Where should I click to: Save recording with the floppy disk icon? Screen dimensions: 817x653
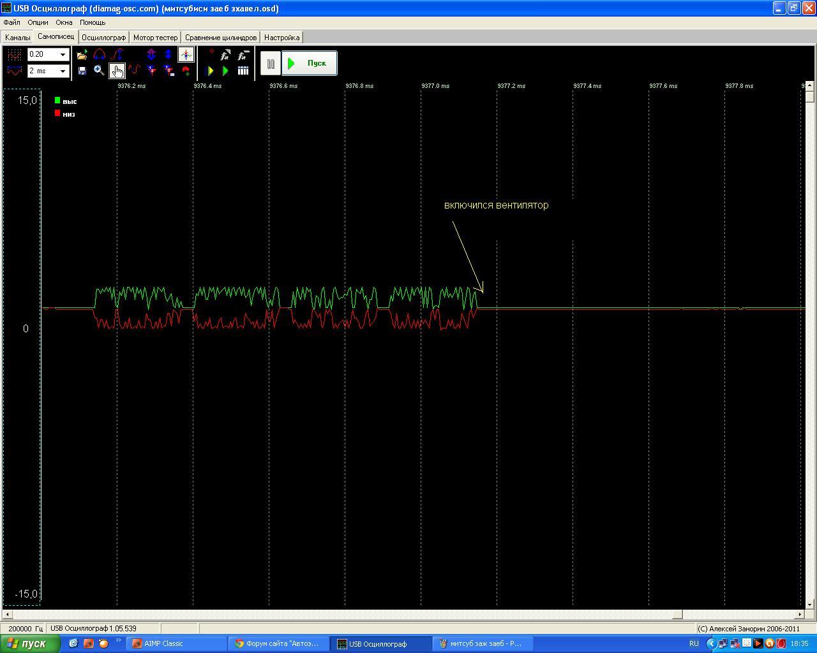[82, 71]
